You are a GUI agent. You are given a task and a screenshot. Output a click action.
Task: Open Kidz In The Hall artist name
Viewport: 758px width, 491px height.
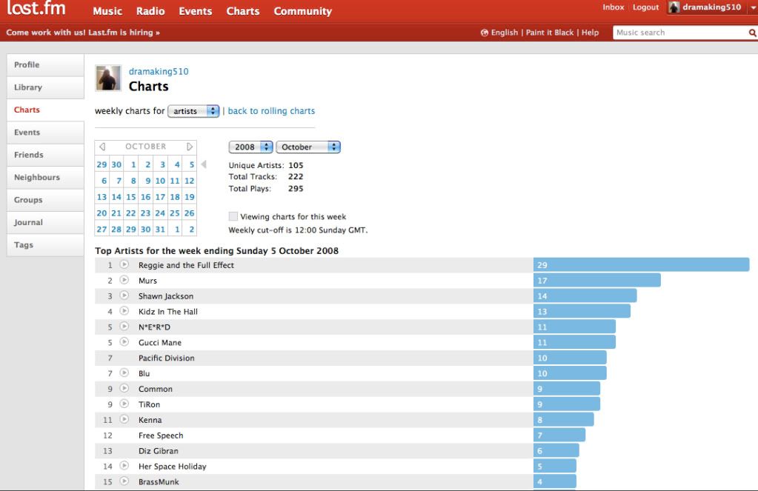click(167, 312)
